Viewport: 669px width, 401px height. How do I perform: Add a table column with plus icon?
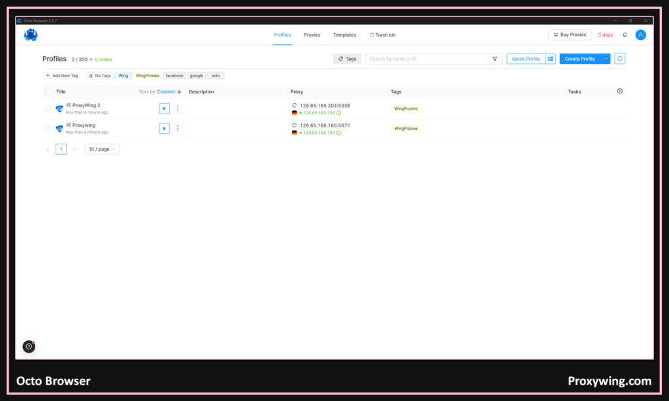(x=619, y=91)
